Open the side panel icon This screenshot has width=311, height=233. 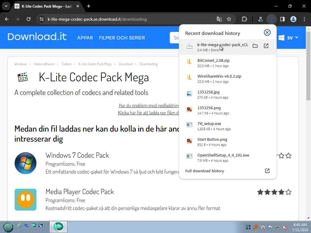(282, 19)
